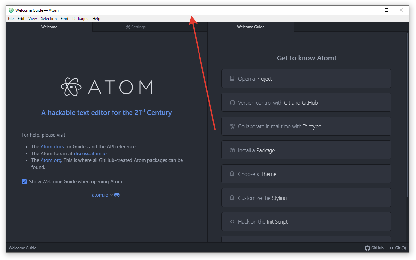
Task: Click the GitHub status bar icon
Action: [367, 248]
